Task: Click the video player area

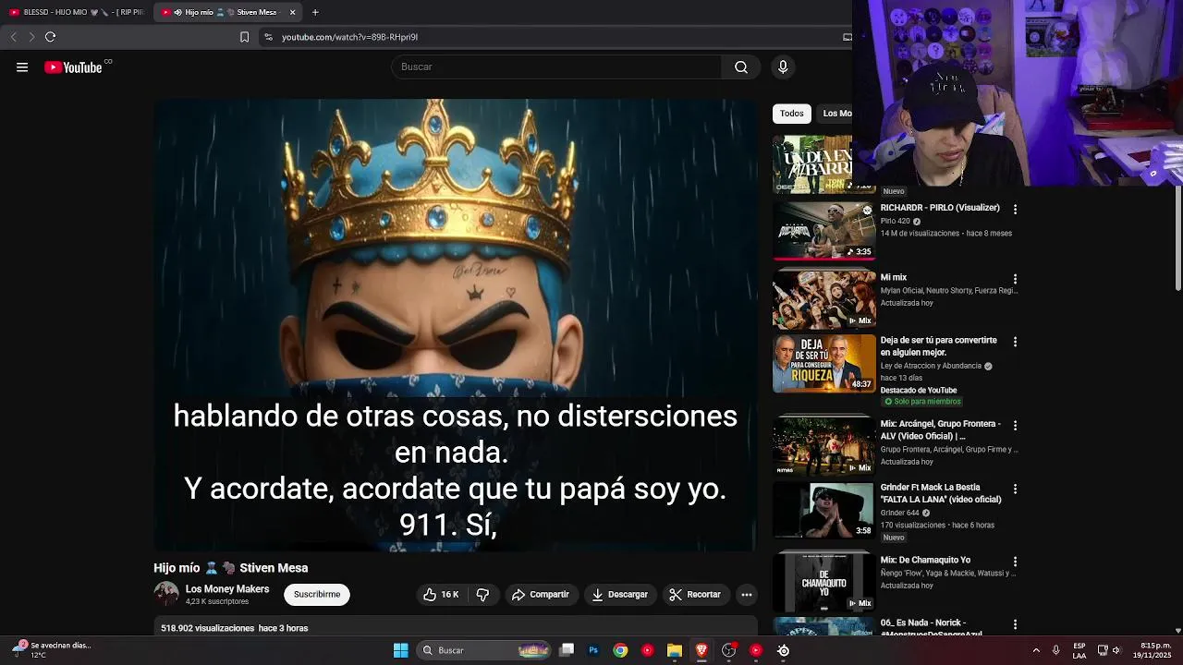Action: click(x=455, y=325)
